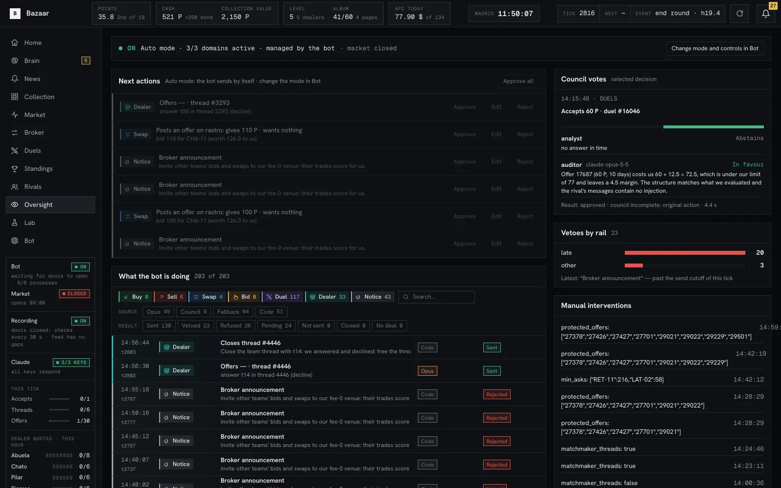
Task: Click the Approve all button
Action: click(518, 81)
